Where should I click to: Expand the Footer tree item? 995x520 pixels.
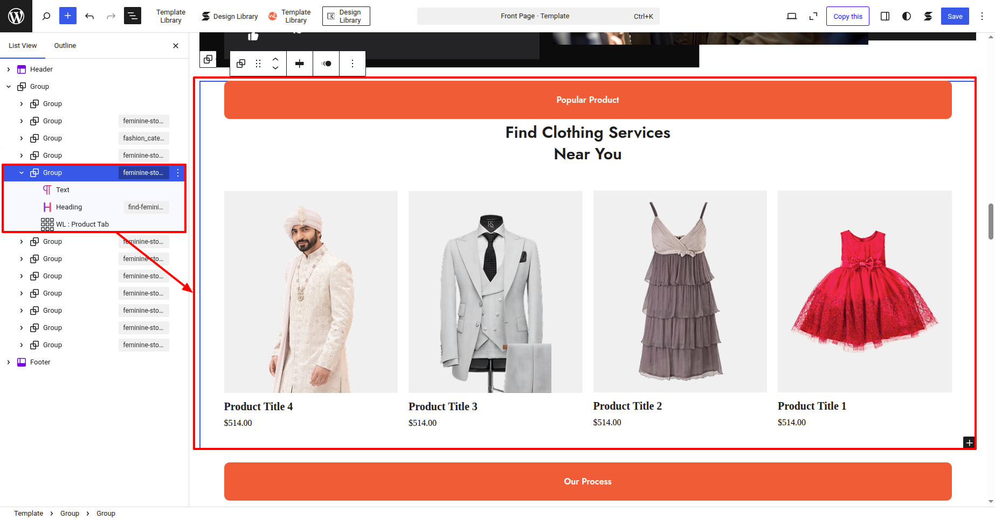(x=9, y=362)
